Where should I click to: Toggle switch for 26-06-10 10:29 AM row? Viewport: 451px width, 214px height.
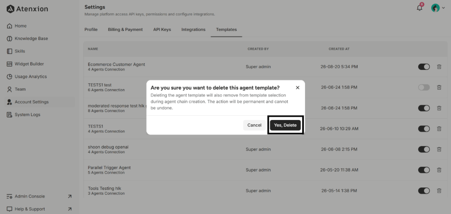point(424,129)
